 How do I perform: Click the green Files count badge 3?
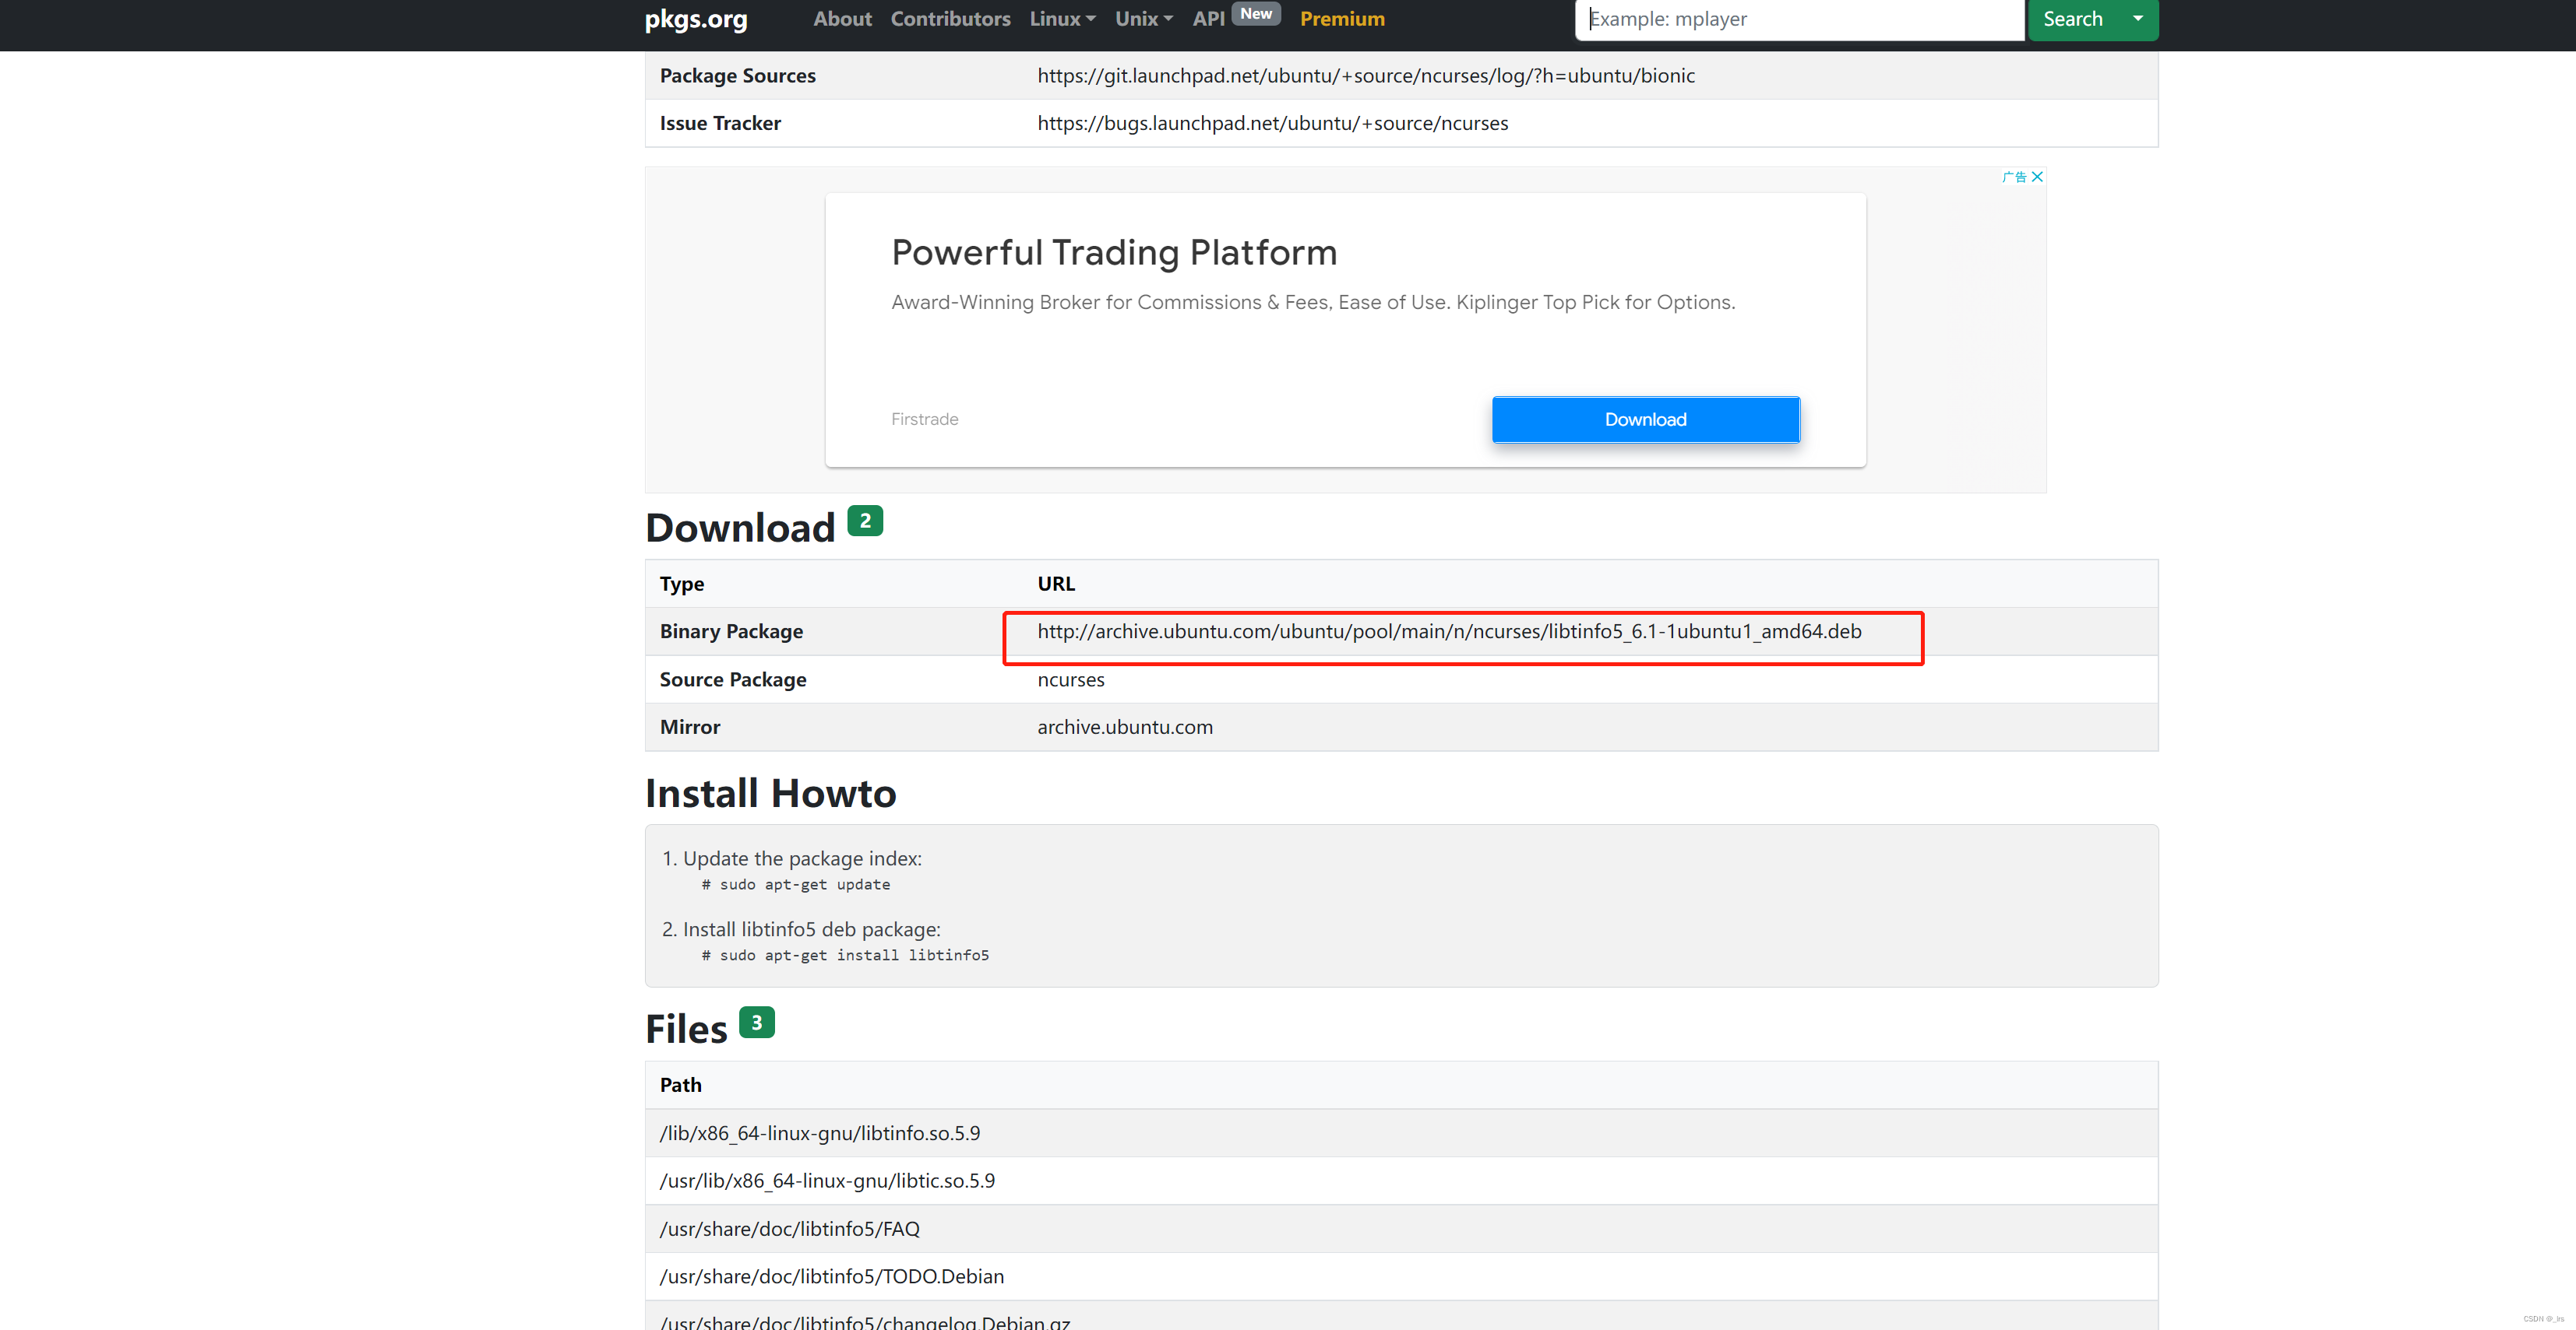click(756, 1023)
